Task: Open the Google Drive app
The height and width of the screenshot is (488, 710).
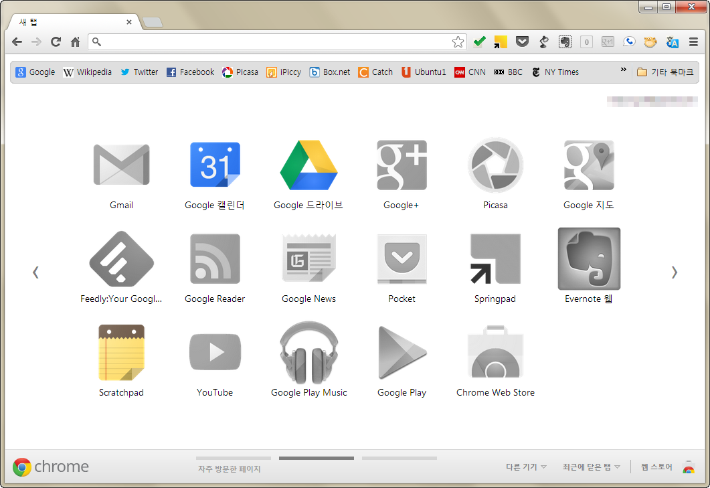Action: point(308,165)
